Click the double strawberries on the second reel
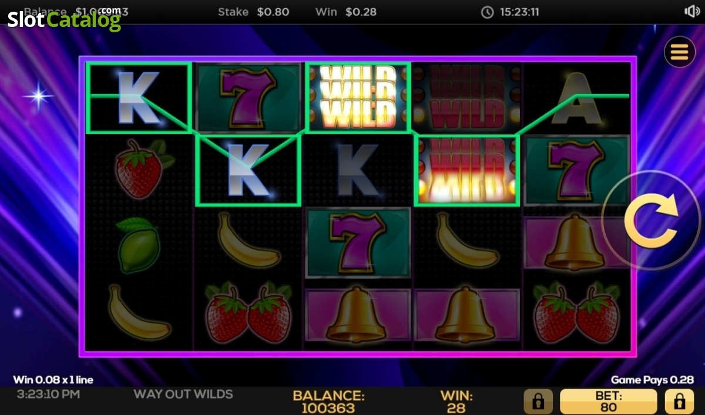The image size is (705, 415). click(248, 313)
